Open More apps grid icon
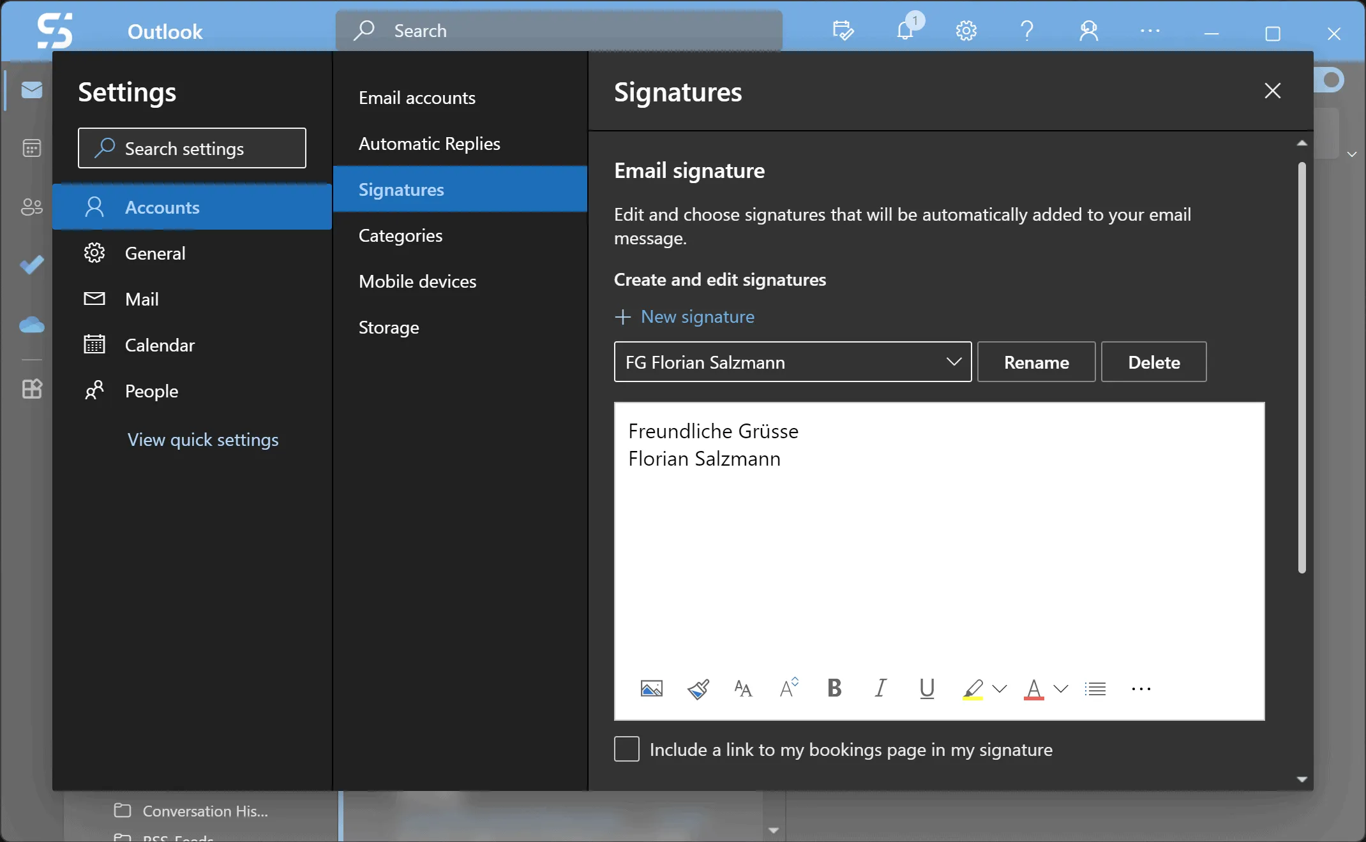This screenshot has width=1366, height=842. pos(31,388)
